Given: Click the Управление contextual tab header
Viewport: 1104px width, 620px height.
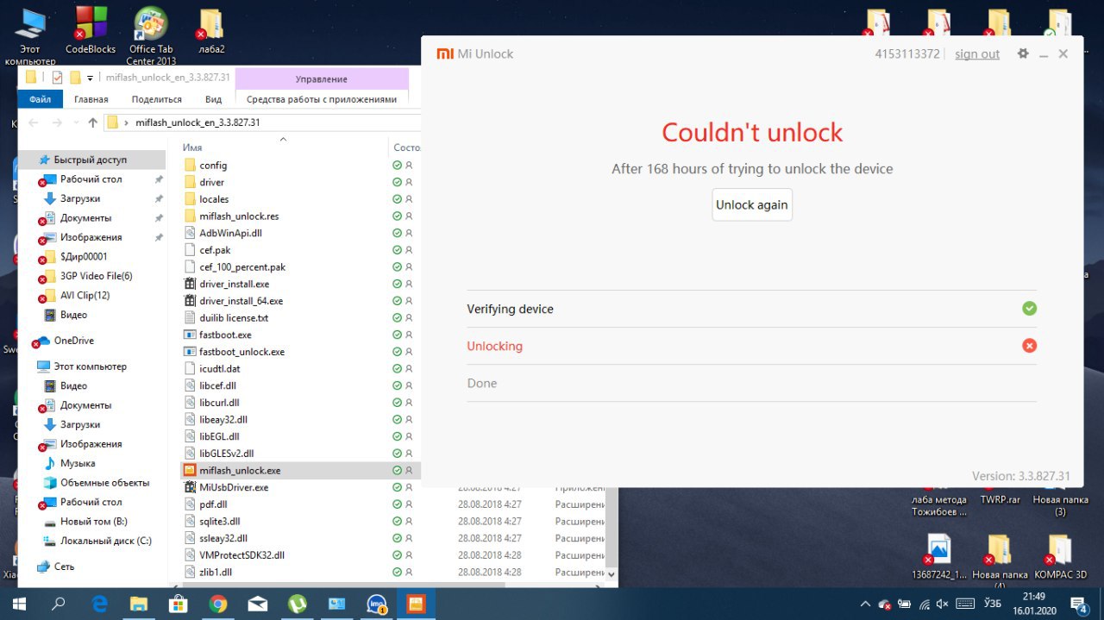Looking at the screenshot, I should click(322, 78).
